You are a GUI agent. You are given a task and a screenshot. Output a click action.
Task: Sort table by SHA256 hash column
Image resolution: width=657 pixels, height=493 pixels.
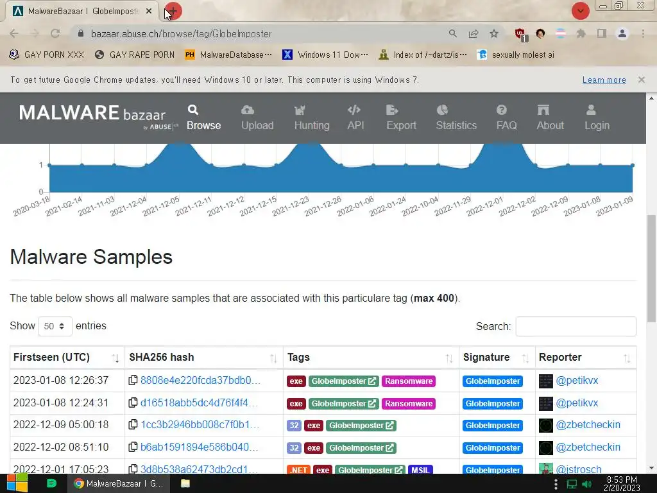[x=203, y=358]
